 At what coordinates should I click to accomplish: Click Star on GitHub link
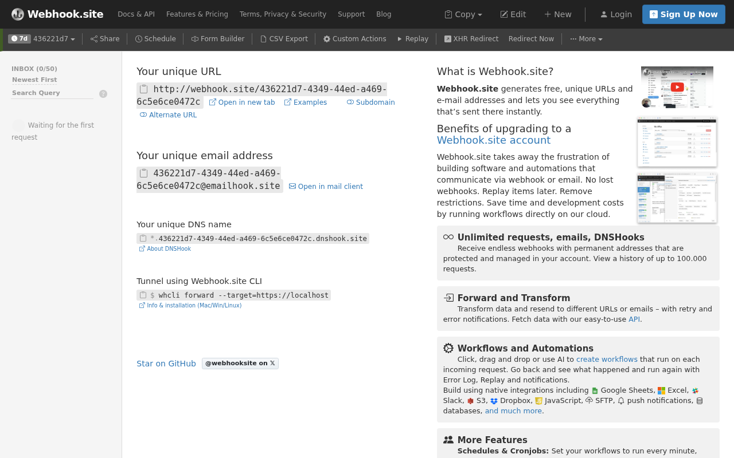pos(166,364)
